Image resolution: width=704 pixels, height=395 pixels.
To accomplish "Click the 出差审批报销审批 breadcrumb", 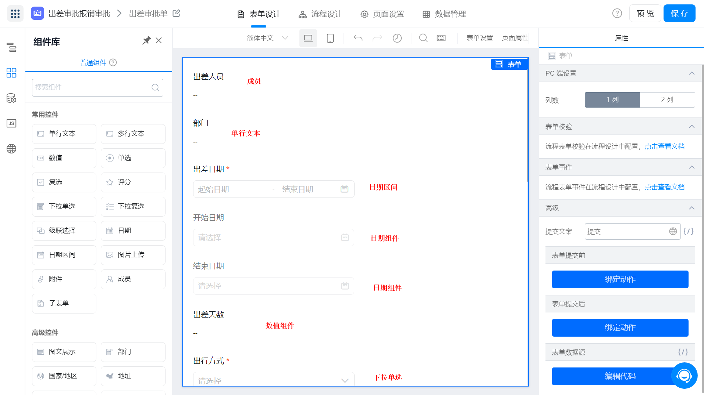I will click(x=79, y=14).
